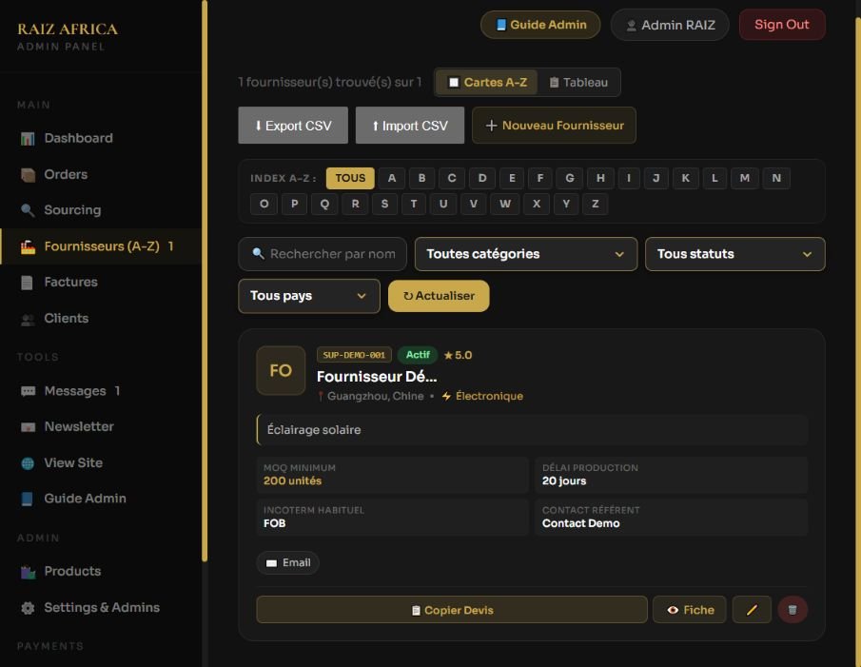Open the Toutes catégories dropdown

click(x=525, y=254)
